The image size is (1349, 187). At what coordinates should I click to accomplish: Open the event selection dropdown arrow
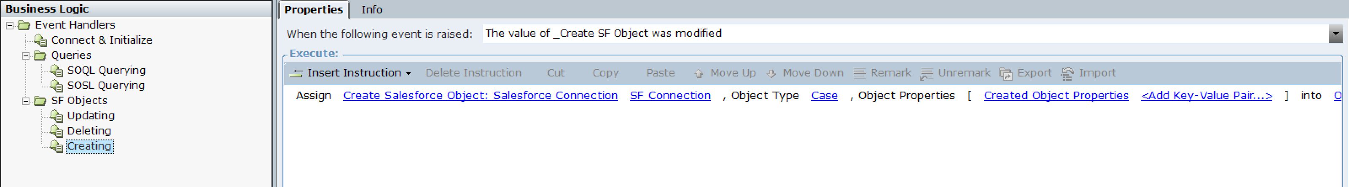pos(1336,34)
